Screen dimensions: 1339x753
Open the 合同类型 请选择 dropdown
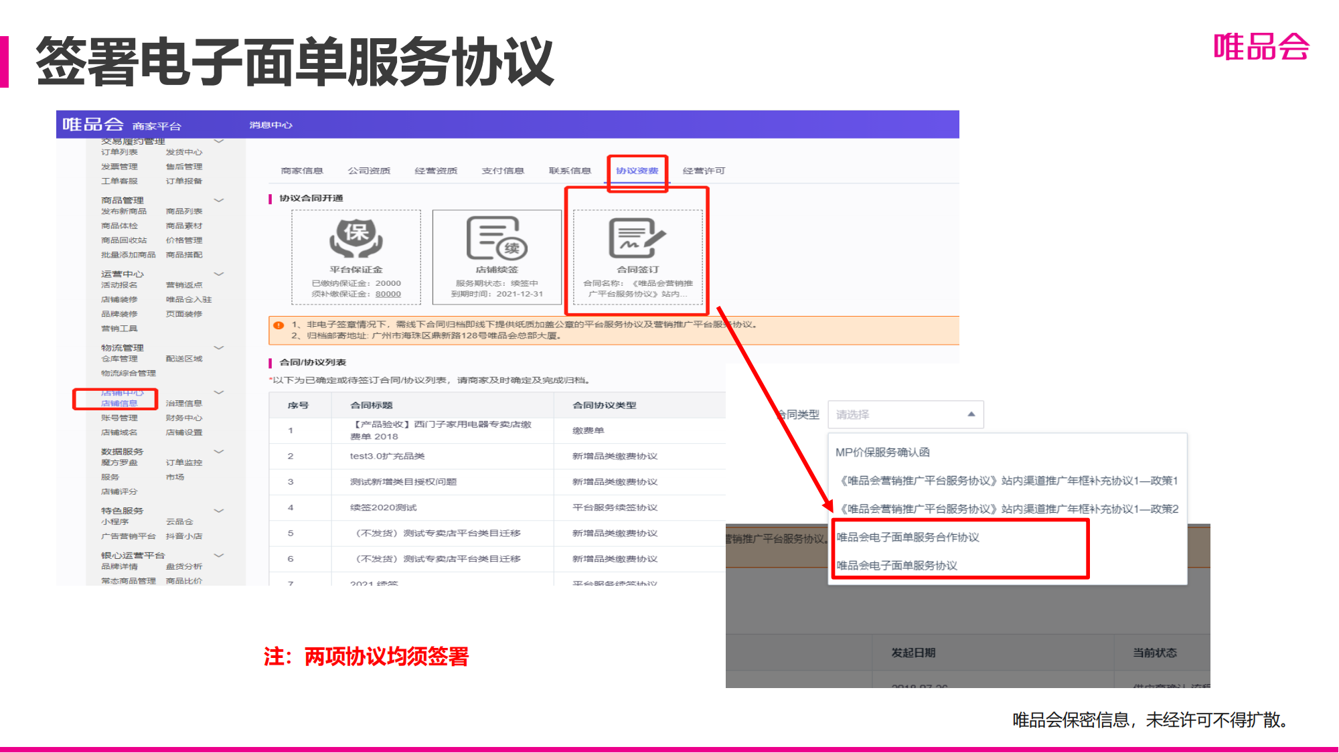coord(906,415)
